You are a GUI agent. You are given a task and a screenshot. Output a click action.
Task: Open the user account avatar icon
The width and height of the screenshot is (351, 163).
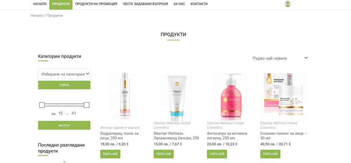[288, 4]
